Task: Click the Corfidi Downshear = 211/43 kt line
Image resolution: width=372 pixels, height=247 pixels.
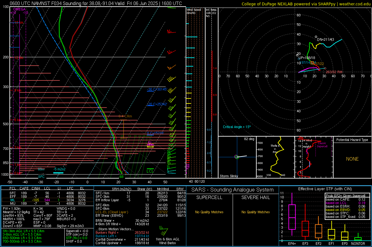Action: (x=122, y=240)
